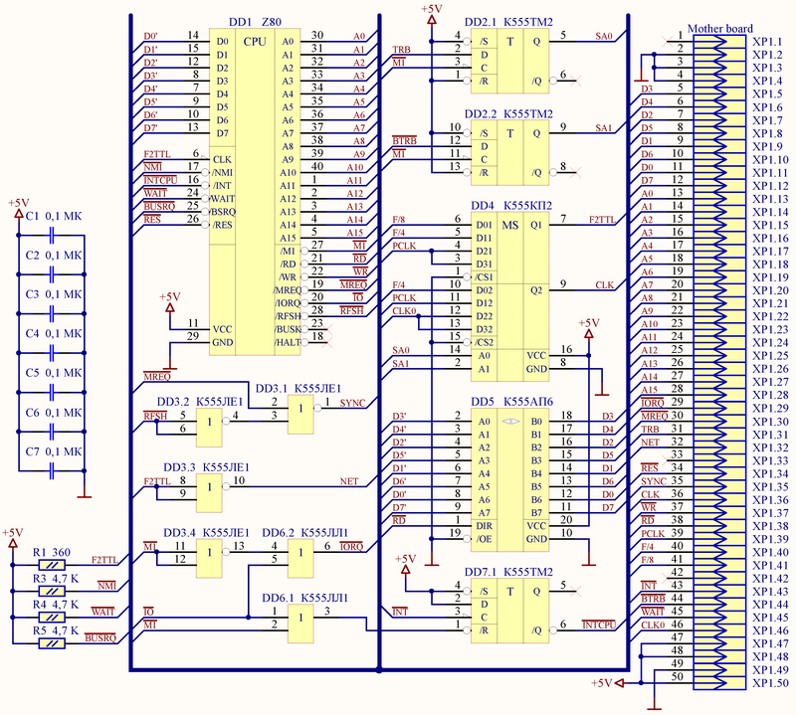Select the DD2.2 K555TM2 flip-flop symbol
The image size is (796, 715).
click(x=510, y=150)
